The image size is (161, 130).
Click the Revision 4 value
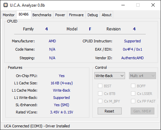[x=134, y=29]
